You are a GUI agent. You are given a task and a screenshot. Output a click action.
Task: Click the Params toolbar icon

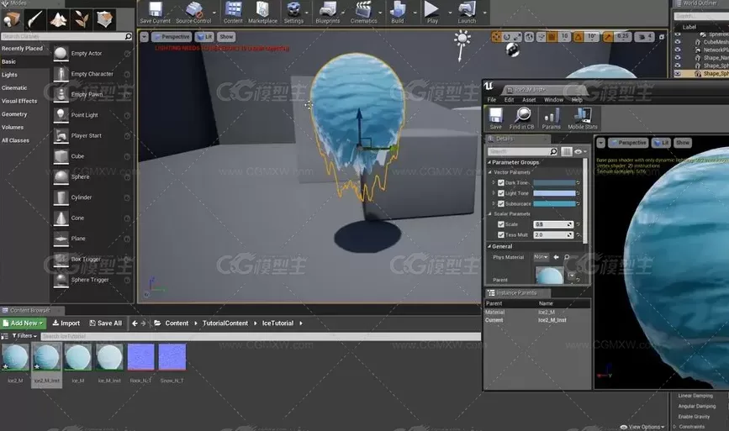552,118
